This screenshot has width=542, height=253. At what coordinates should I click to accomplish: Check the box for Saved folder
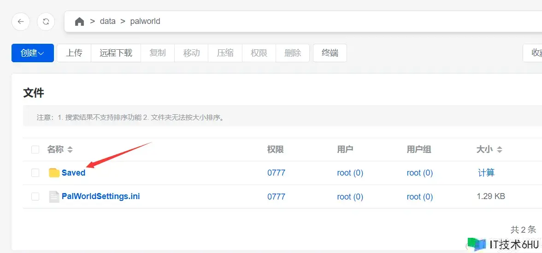(35, 173)
